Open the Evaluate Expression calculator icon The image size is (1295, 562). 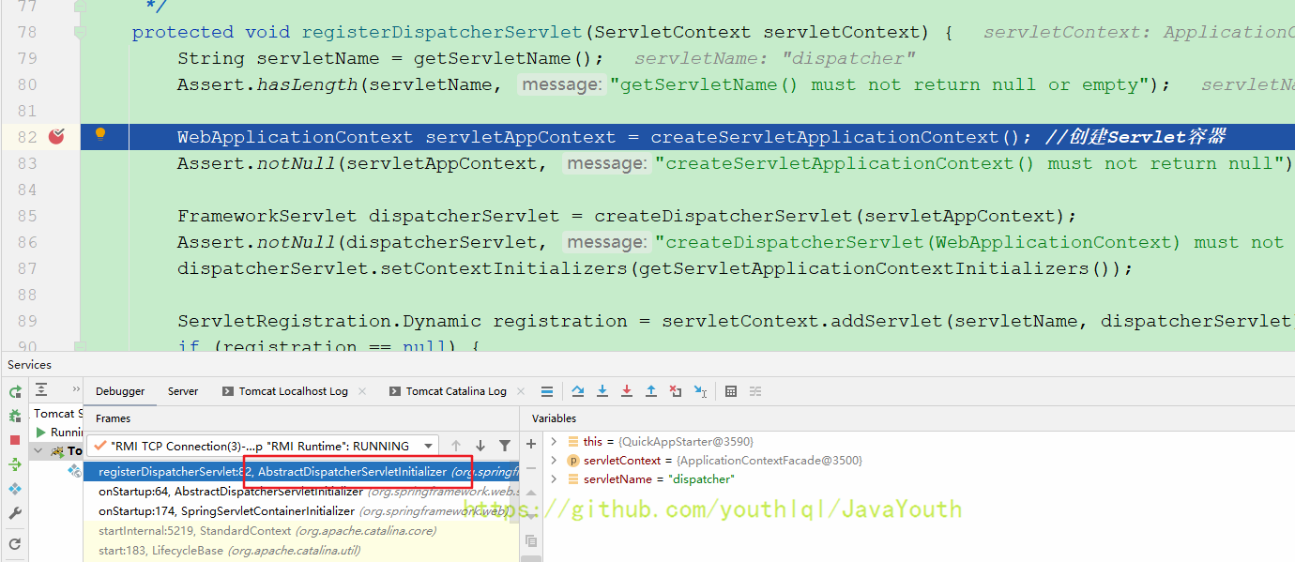coord(731,391)
